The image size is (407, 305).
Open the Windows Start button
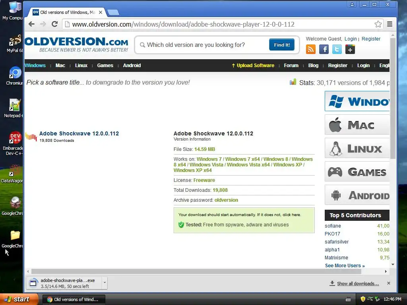pyautogui.click(x=19, y=299)
